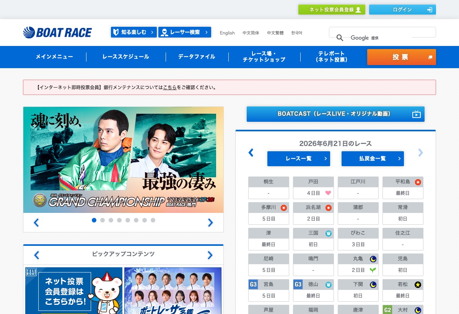
Task: Open テレボート(ネット投票) nav menu
Action: (x=332, y=57)
